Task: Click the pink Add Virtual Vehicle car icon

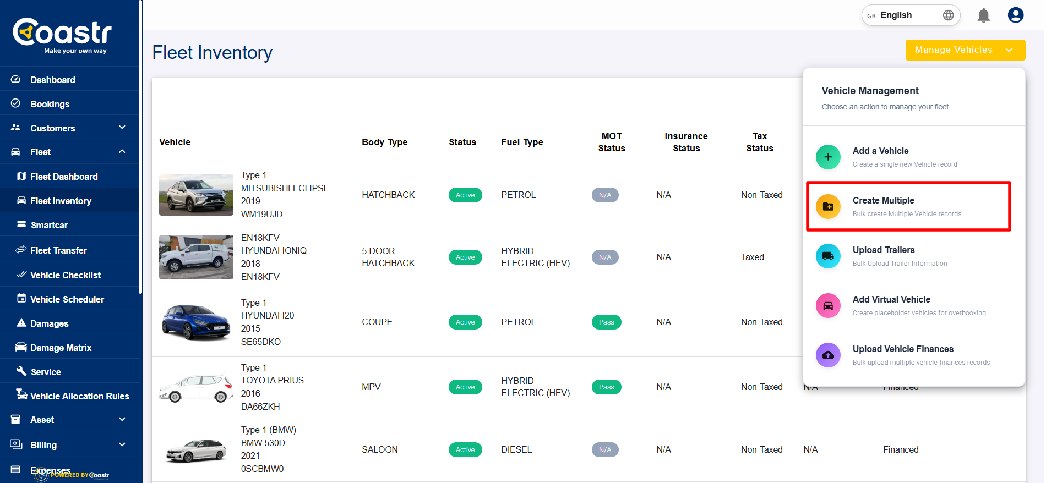Action: point(828,306)
